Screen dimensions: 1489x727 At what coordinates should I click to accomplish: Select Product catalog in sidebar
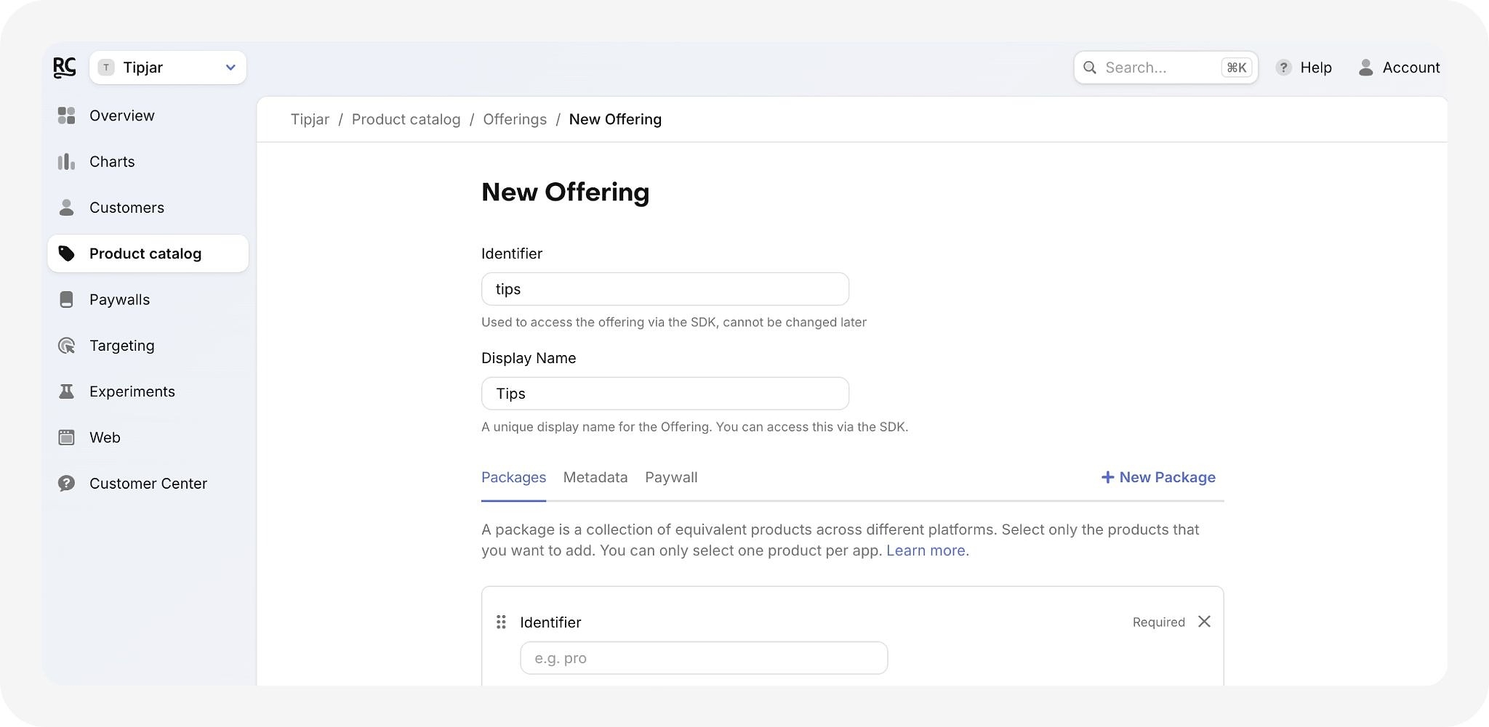click(148, 253)
